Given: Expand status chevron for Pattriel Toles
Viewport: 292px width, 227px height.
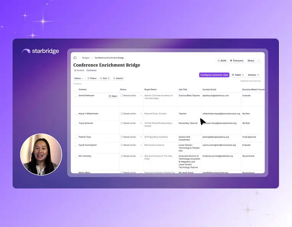Looking at the screenshot, I should (141, 137).
